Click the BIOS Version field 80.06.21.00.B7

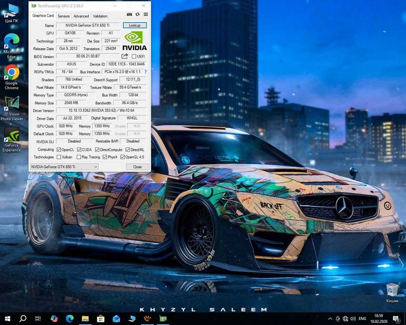click(x=88, y=56)
